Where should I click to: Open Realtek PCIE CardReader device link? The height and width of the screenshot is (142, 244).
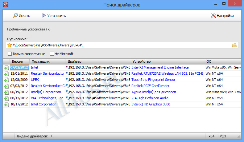pos(151,86)
